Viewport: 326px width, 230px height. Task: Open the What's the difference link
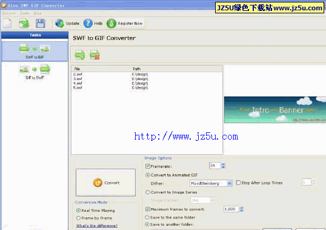97,226
